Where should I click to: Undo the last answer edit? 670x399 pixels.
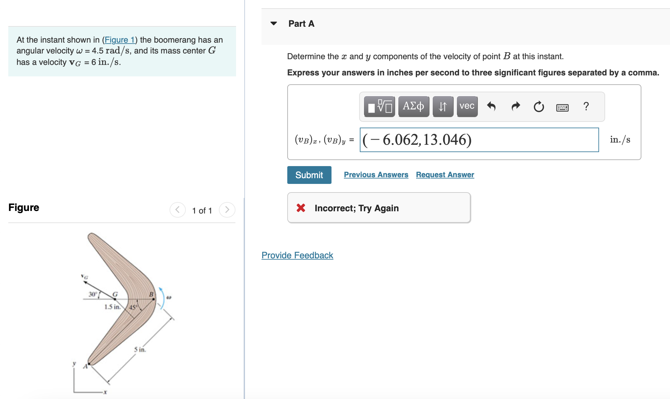(x=491, y=107)
